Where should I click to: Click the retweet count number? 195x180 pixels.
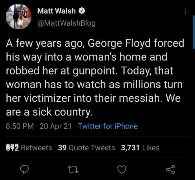(x=12, y=148)
